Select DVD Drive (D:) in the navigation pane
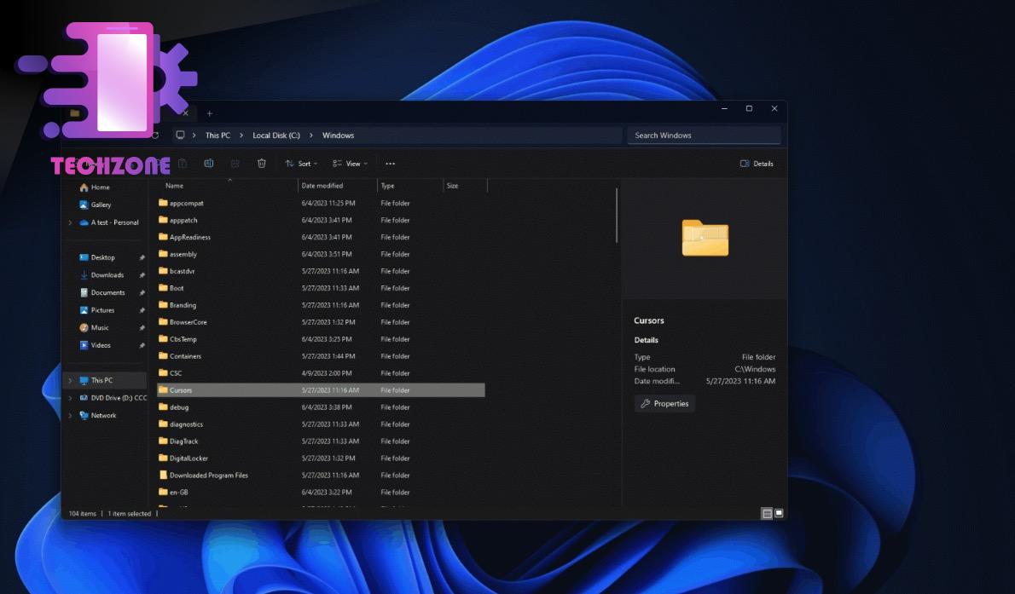Image resolution: width=1015 pixels, height=594 pixels. coord(113,398)
